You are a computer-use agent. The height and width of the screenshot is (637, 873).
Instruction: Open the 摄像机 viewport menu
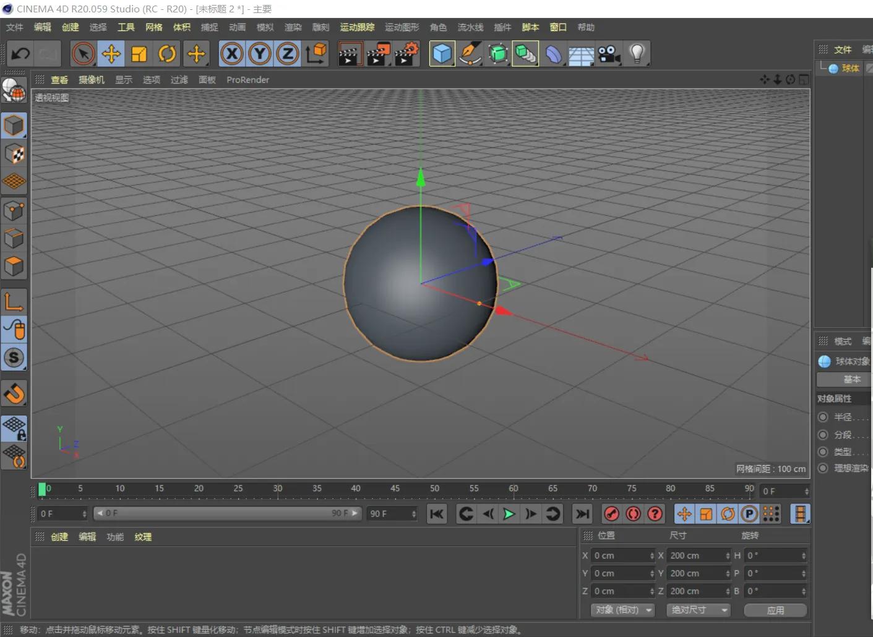(92, 80)
